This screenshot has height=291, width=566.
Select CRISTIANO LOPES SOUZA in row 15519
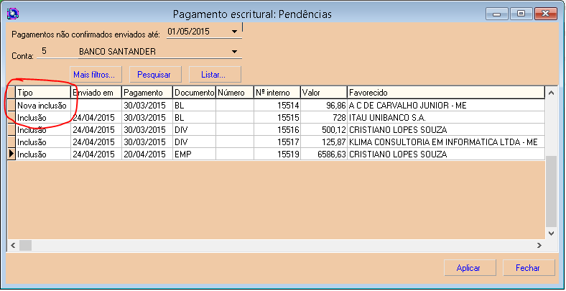pos(446,154)
